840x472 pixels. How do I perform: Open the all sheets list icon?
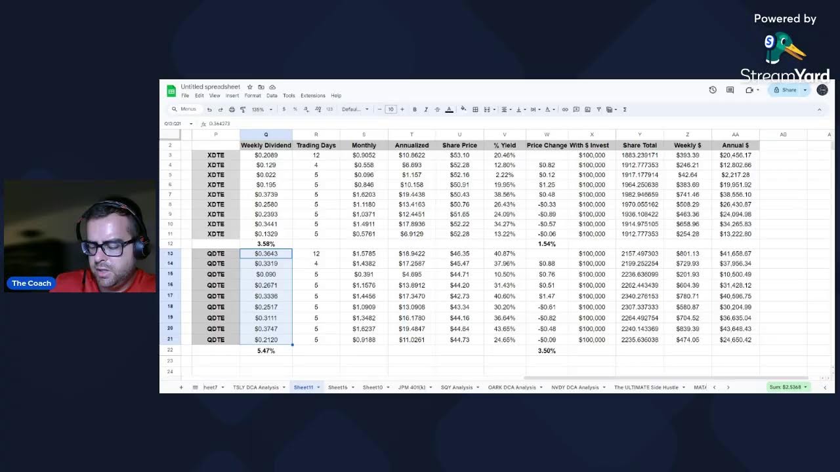point(195,387)
